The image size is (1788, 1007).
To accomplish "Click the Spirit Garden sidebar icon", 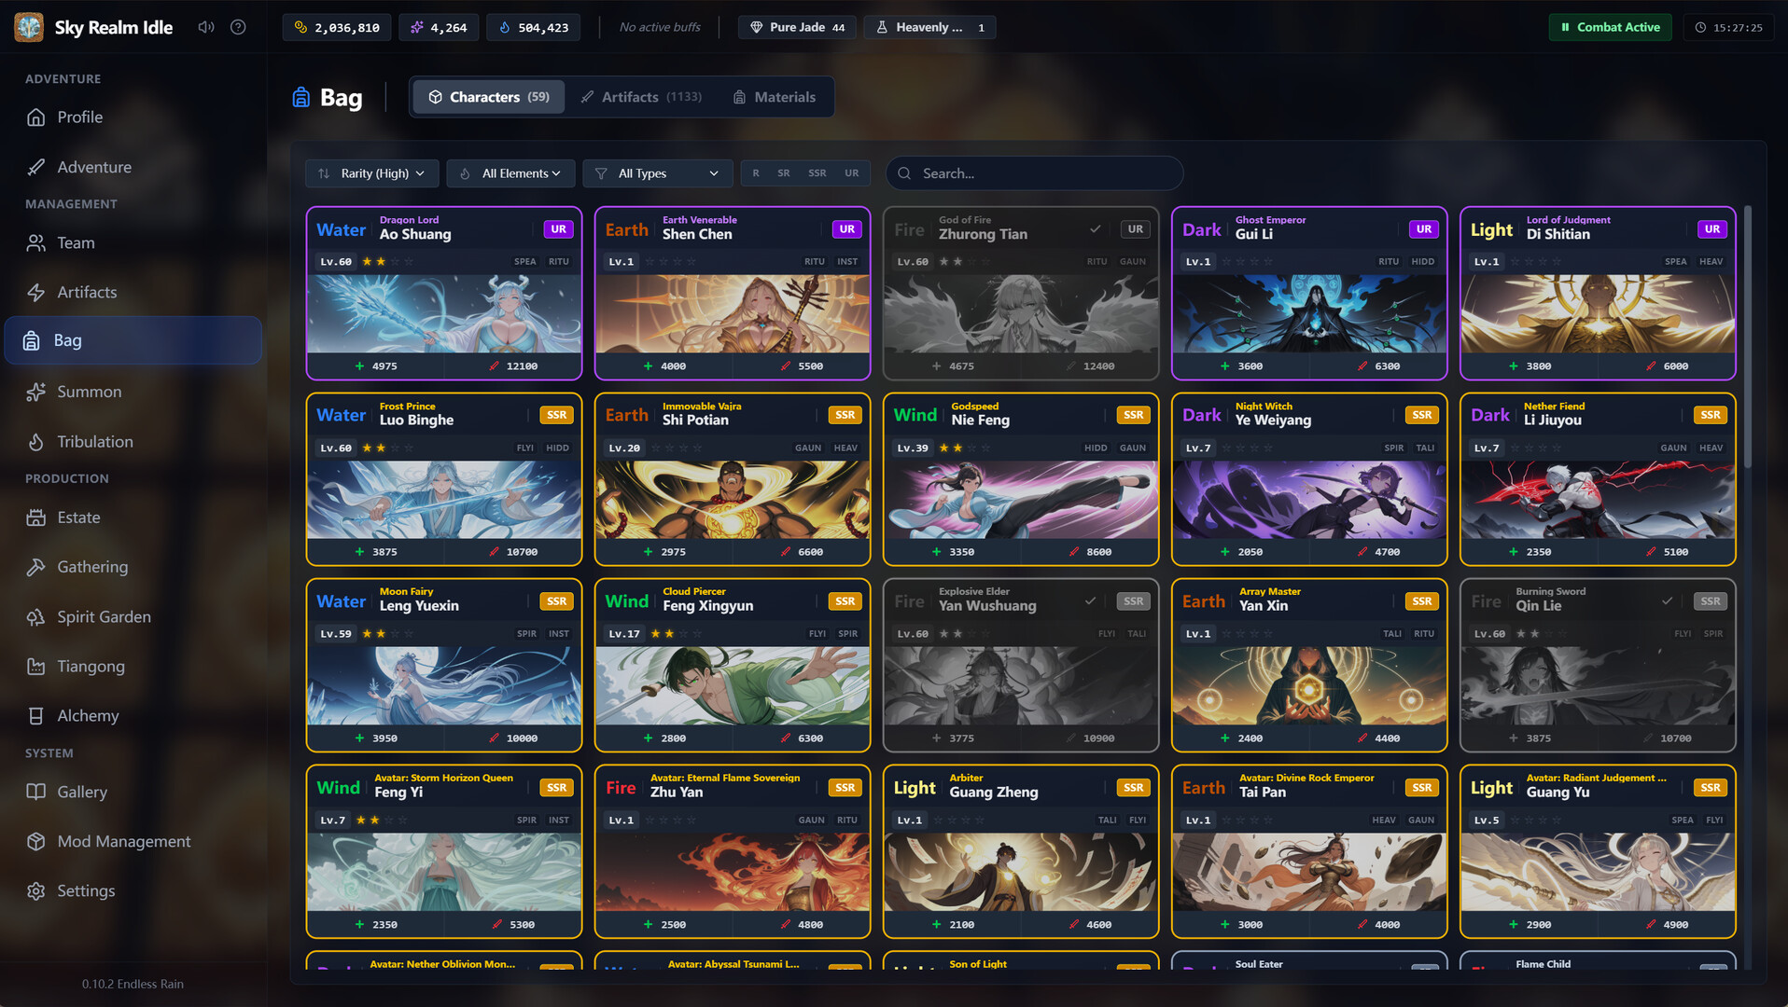I will tap(35, 616).
